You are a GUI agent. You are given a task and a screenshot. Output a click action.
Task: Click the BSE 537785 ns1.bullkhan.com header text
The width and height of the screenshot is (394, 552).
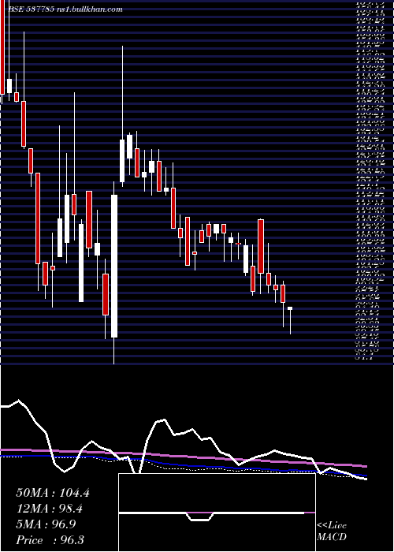[65, 9]
